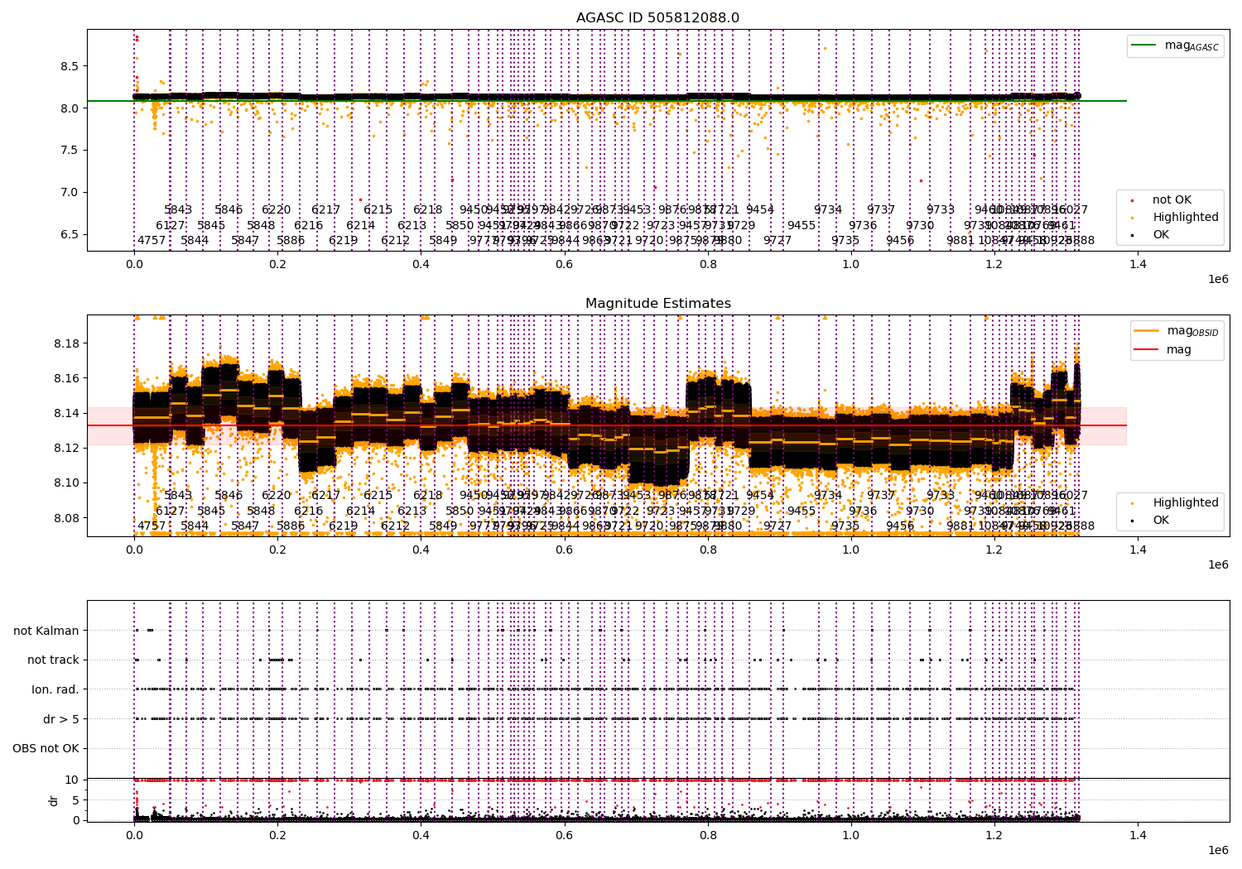Click the '8.14' y-tick on middle plot
Screen dimensions: 1242x869
pos(66,413)
